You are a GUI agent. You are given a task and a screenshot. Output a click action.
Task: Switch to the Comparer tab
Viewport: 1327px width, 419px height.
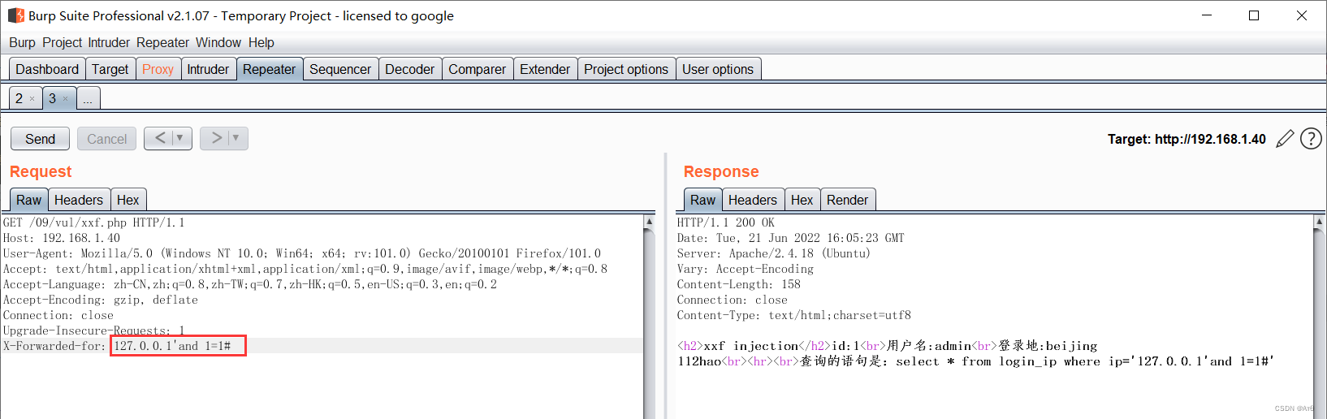coord(478,69)
